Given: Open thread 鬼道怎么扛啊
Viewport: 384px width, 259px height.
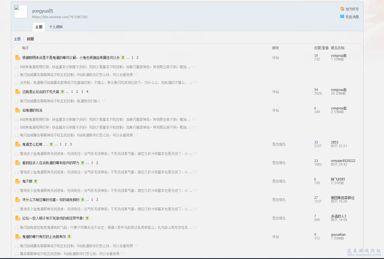Looking at the screenshot, I should [x=35, y=144].
